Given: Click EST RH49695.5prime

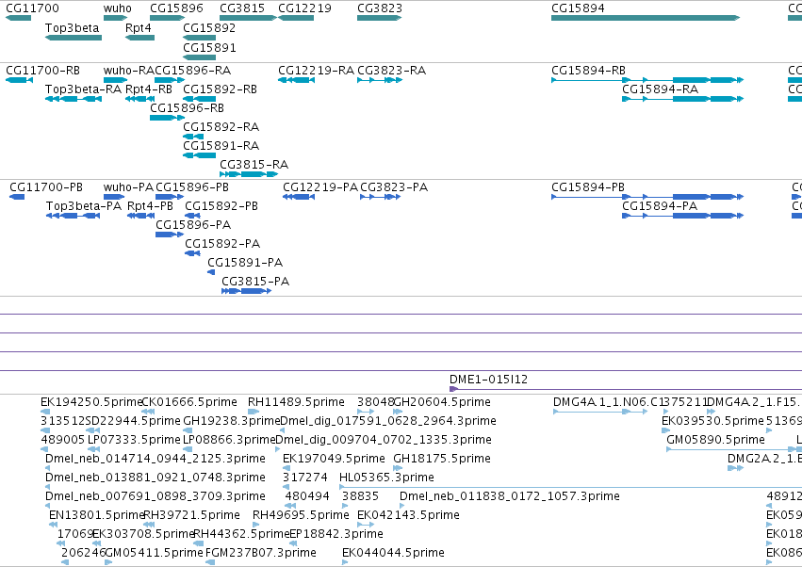Looking at the screenshot, I should point(302,515).
